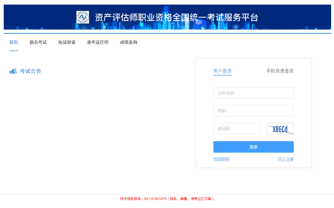This screenshot has height=208, width=334.
Task: Refresh the X8ECd captcha image
Action: 280,129
